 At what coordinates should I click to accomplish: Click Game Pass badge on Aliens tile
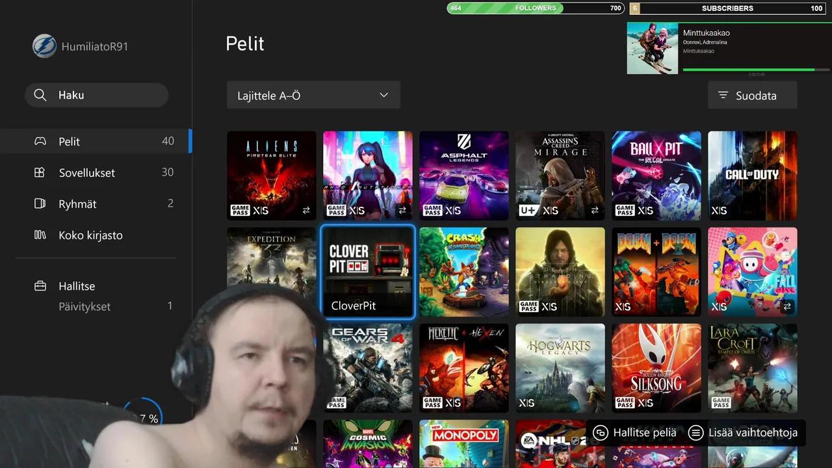click(x=240, y=210)
